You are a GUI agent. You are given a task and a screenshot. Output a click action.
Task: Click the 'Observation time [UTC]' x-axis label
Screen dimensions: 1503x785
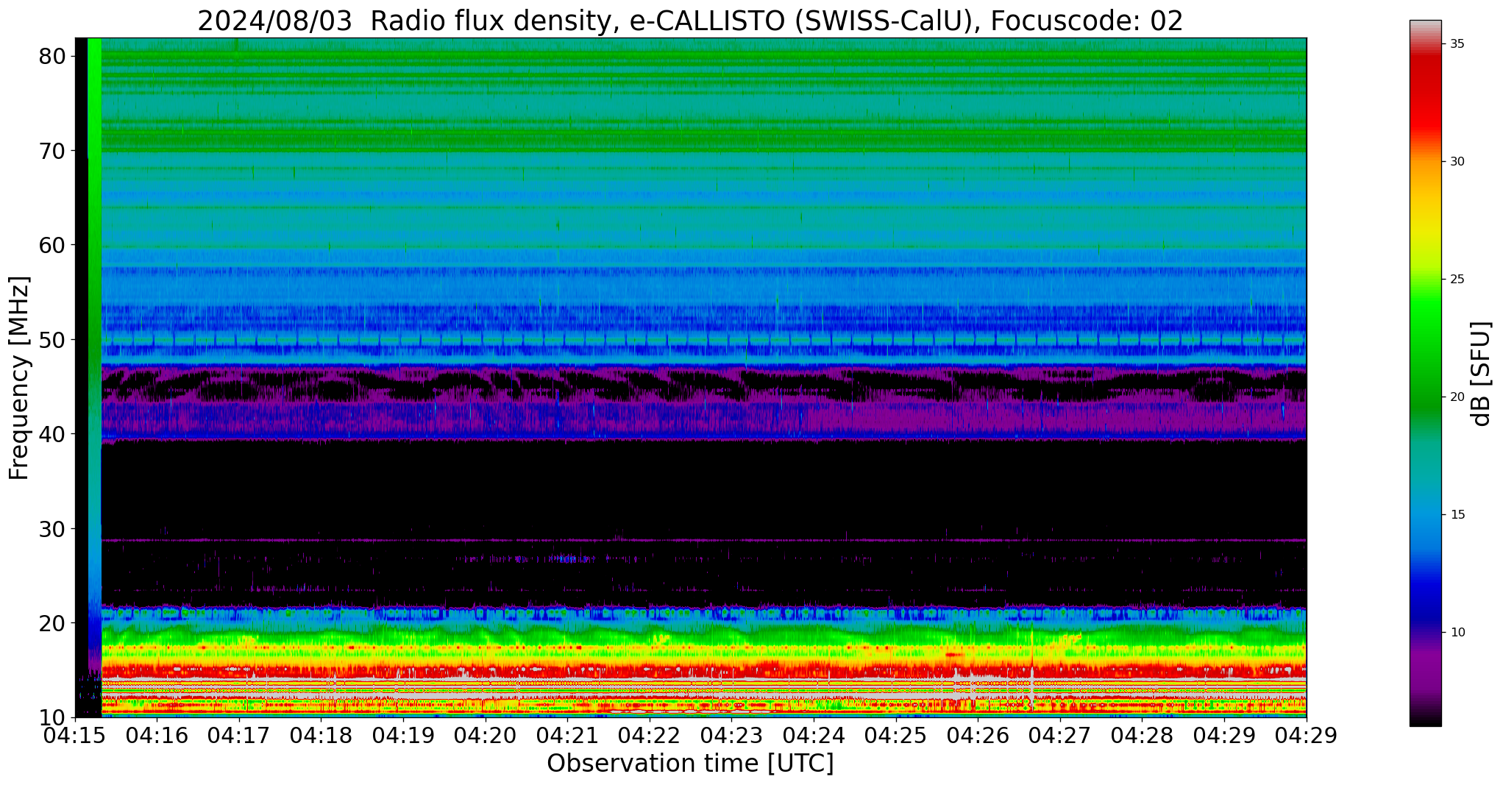point(690,764)
